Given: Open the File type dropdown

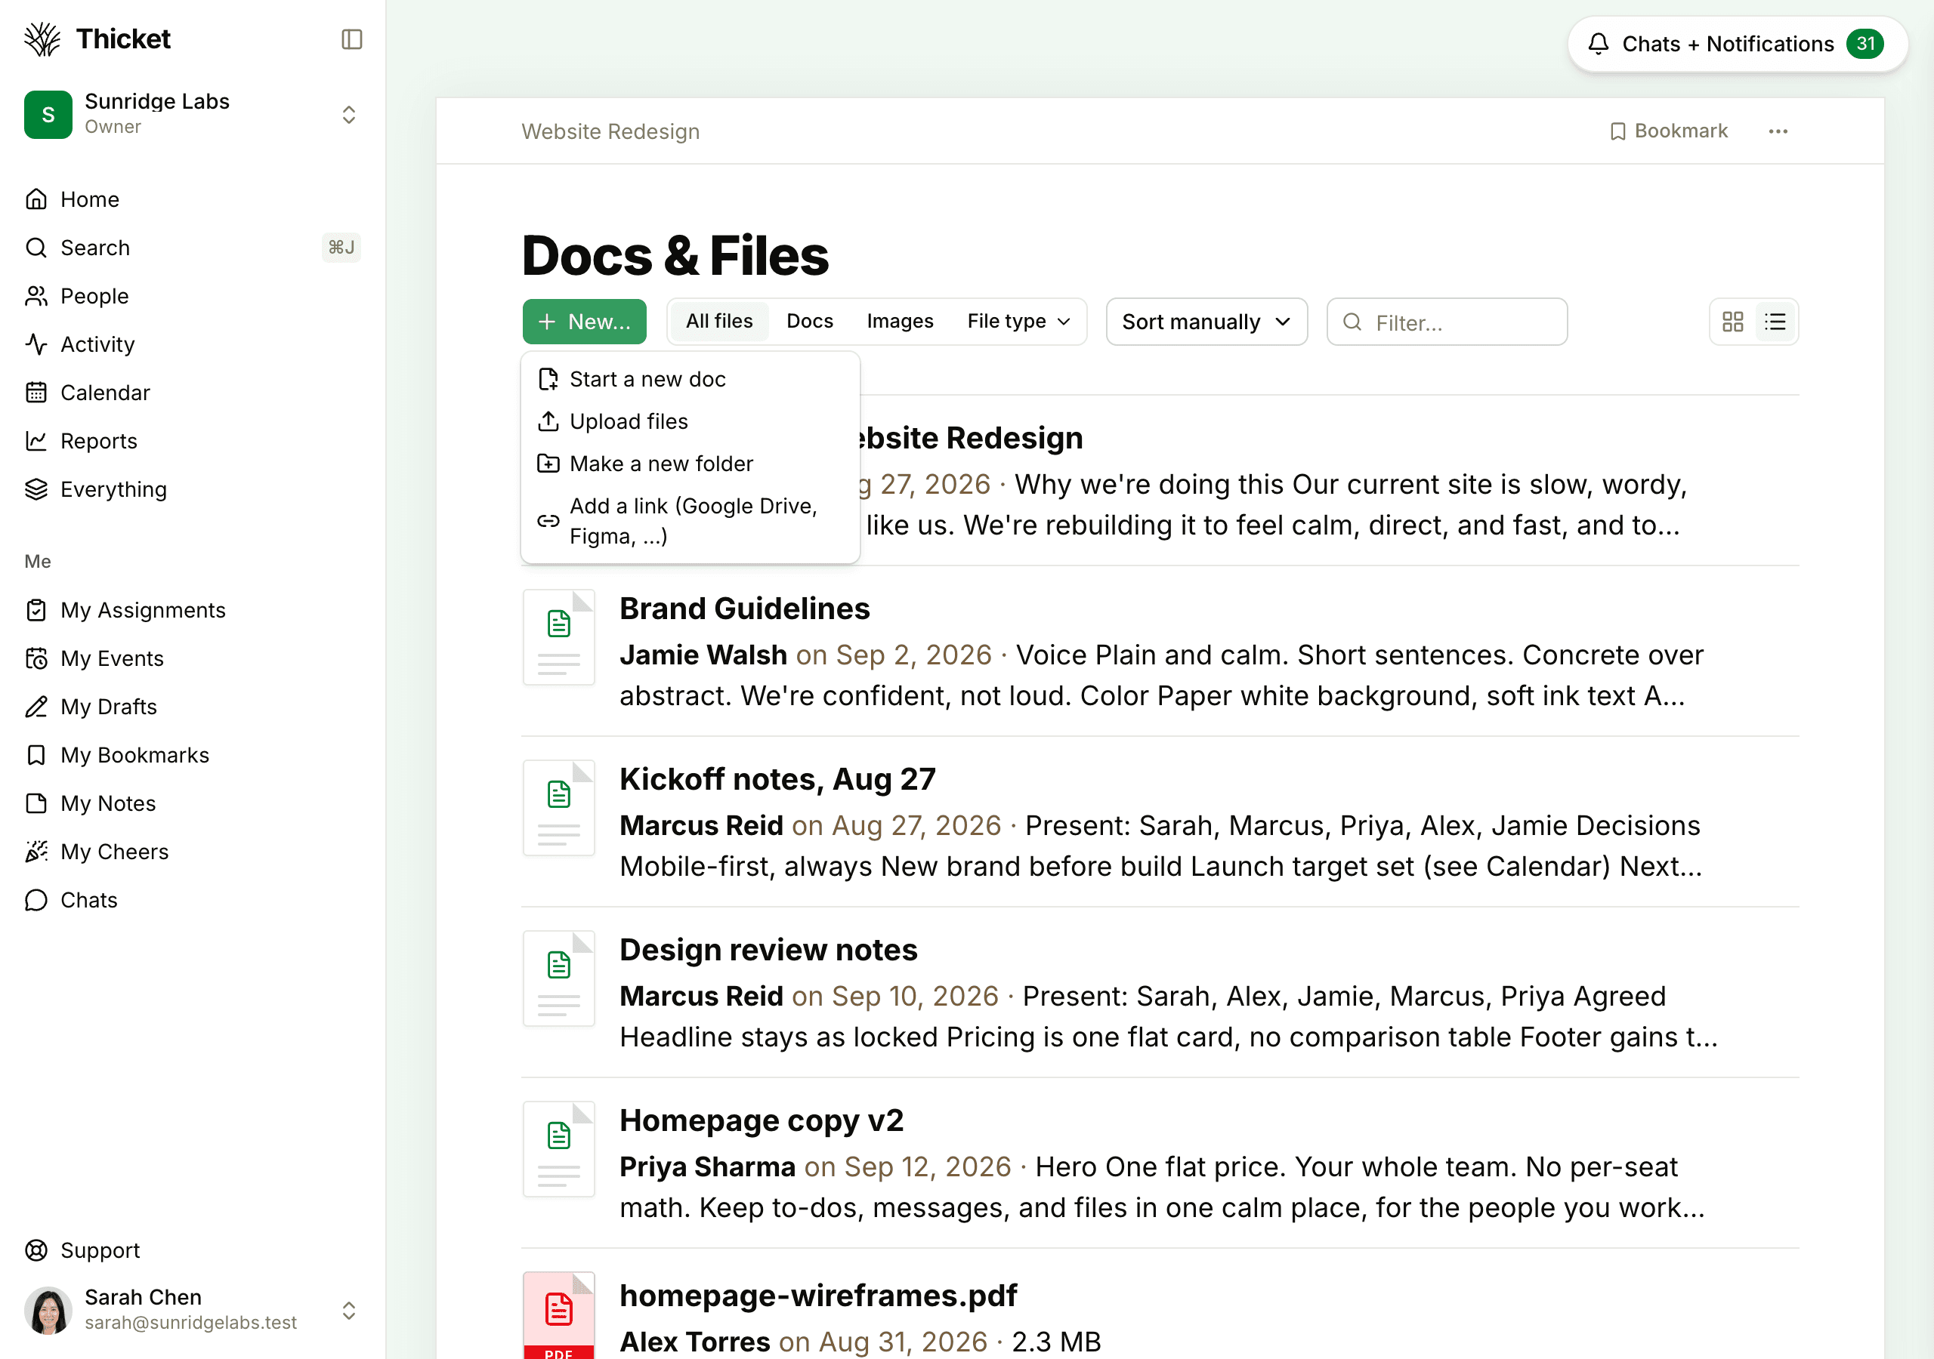Looking at the screenshot, I should [x=1018, y=321].
